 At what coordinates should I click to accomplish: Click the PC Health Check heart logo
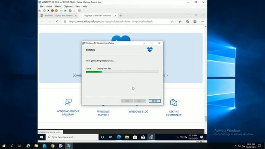click(150, 50)
